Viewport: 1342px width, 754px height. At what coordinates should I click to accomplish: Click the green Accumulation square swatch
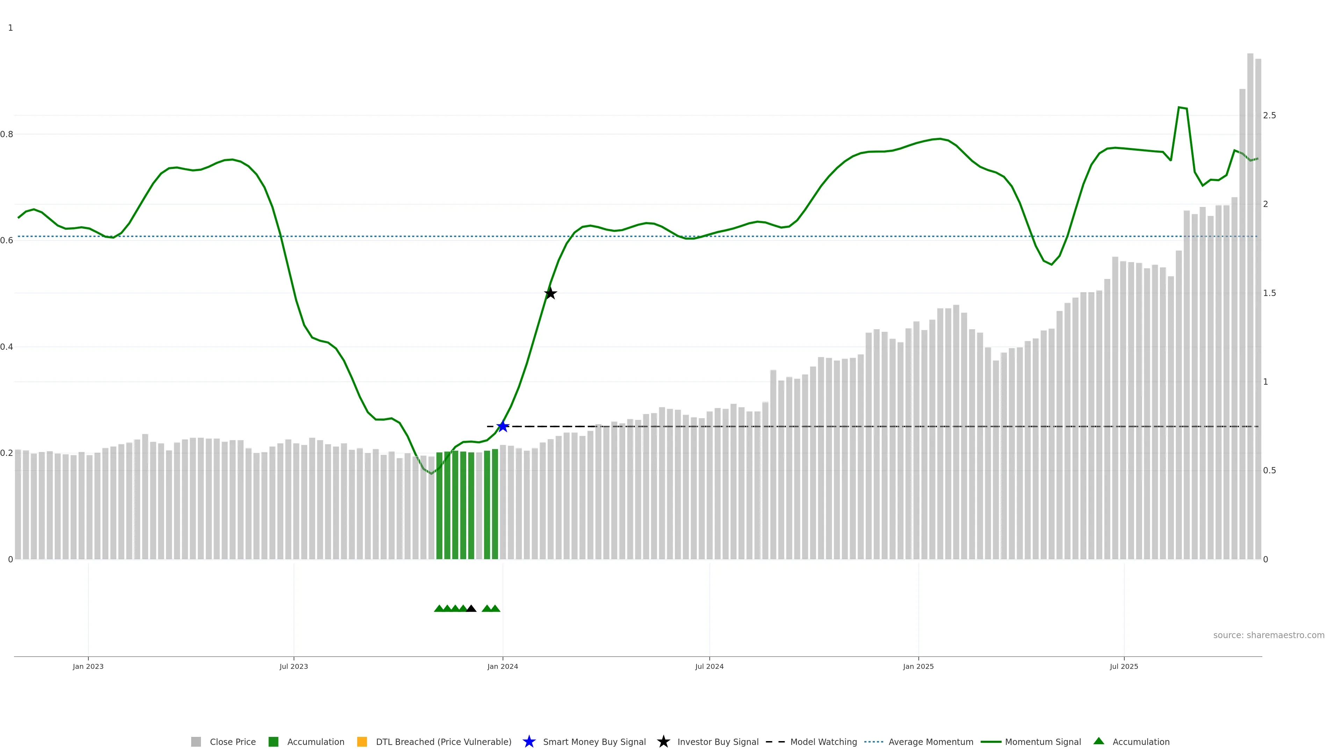tap(274, 741)
